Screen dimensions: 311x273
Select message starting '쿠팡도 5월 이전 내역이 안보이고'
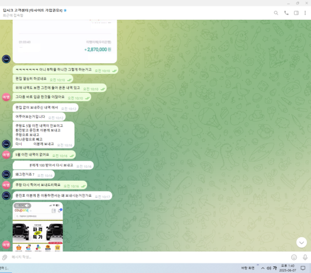click(x=44, y=135)
